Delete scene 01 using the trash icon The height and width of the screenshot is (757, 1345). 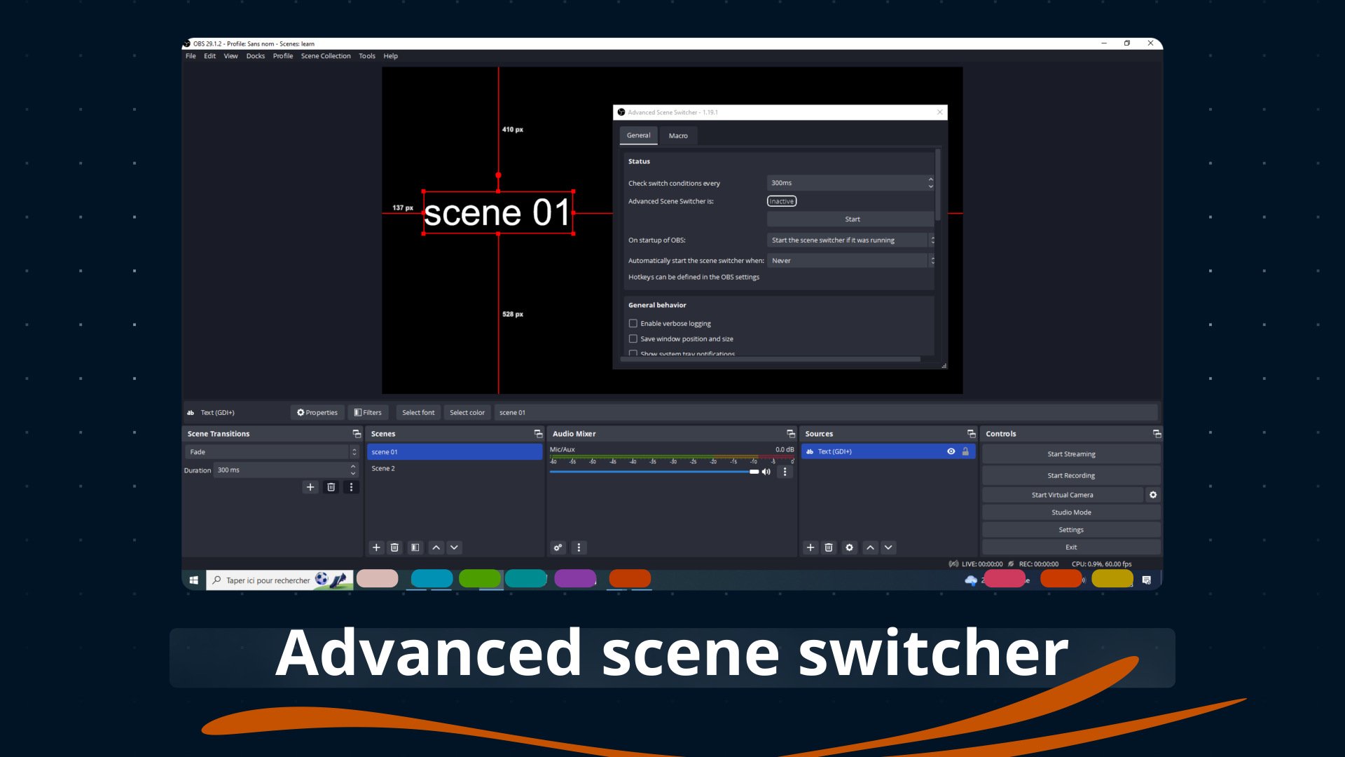coord(394,547)
